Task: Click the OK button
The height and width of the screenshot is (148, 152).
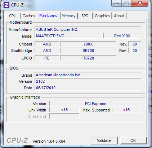Action: [133, 140]
